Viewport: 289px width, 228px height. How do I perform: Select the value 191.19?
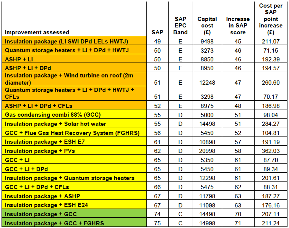[271, 142]
